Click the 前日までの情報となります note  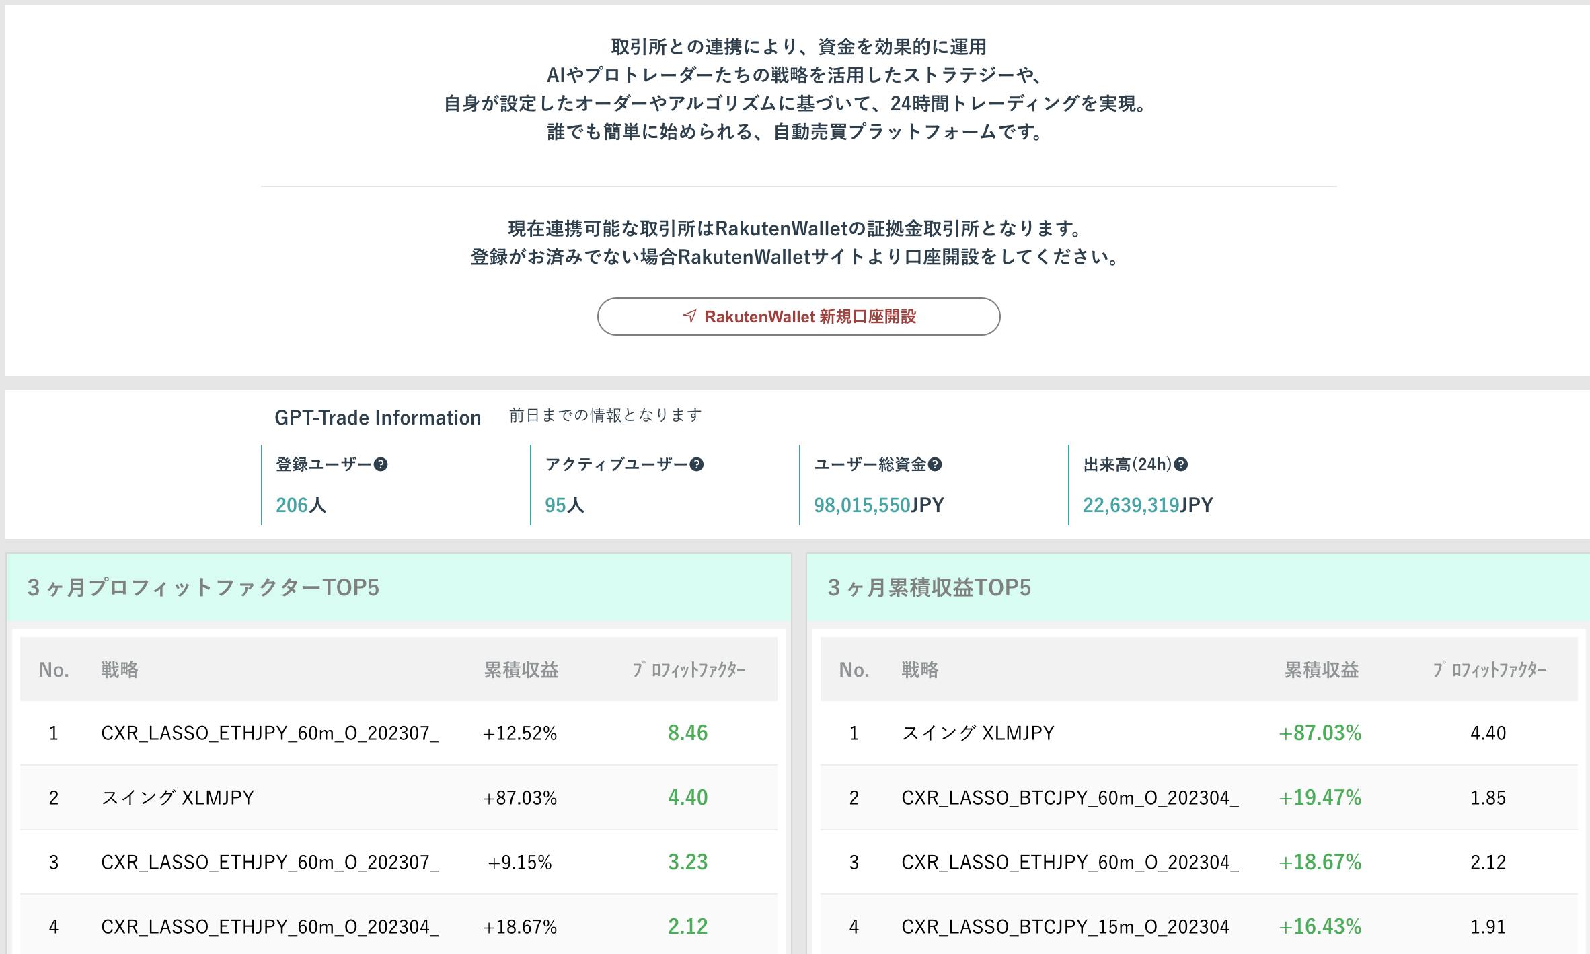coord(605,415)
